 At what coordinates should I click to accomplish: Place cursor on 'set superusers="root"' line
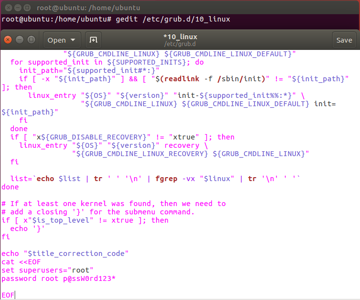click(47, 270)
